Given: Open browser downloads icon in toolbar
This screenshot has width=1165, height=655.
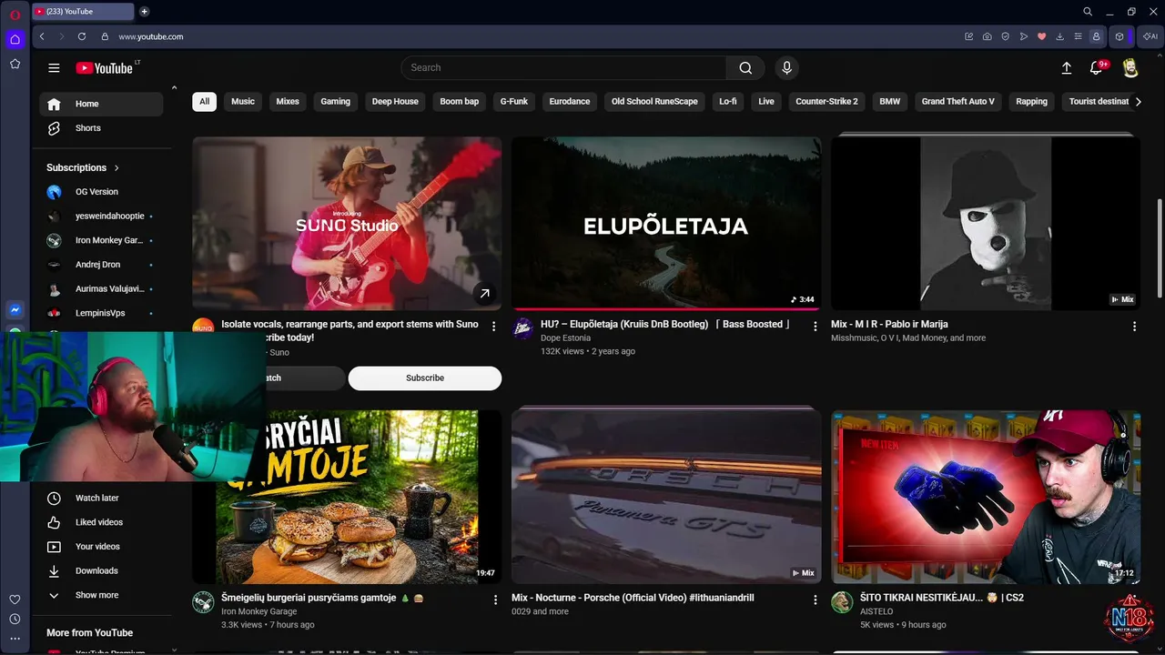Looking at the screenshot, I should coord(1060,36).
